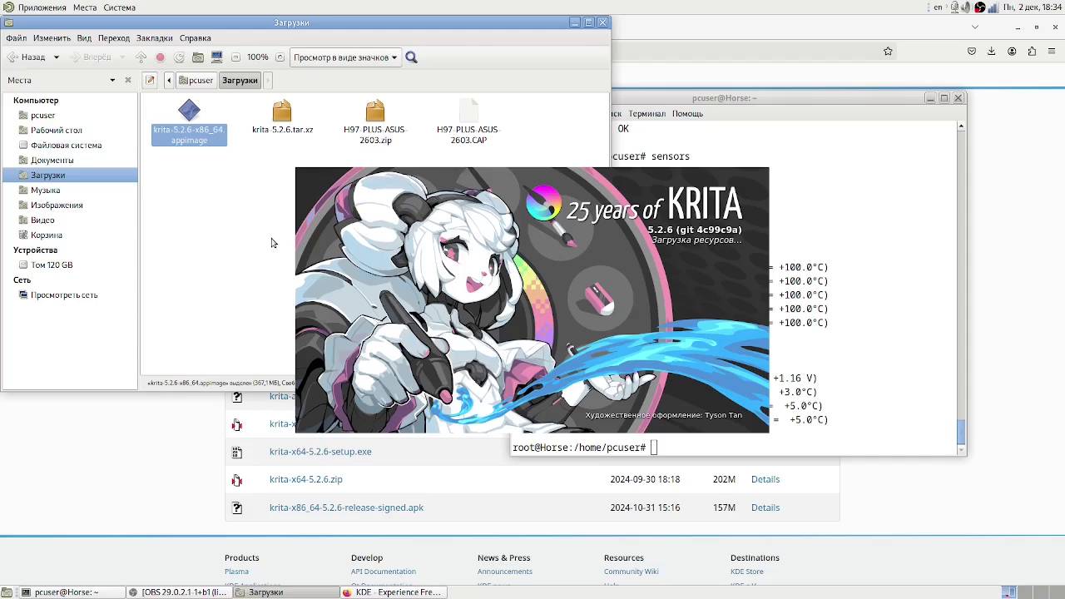Open the home folder toolbar icon
Image resolution: width=1065 pixels, height=599 pixels.
coord(198,57)
